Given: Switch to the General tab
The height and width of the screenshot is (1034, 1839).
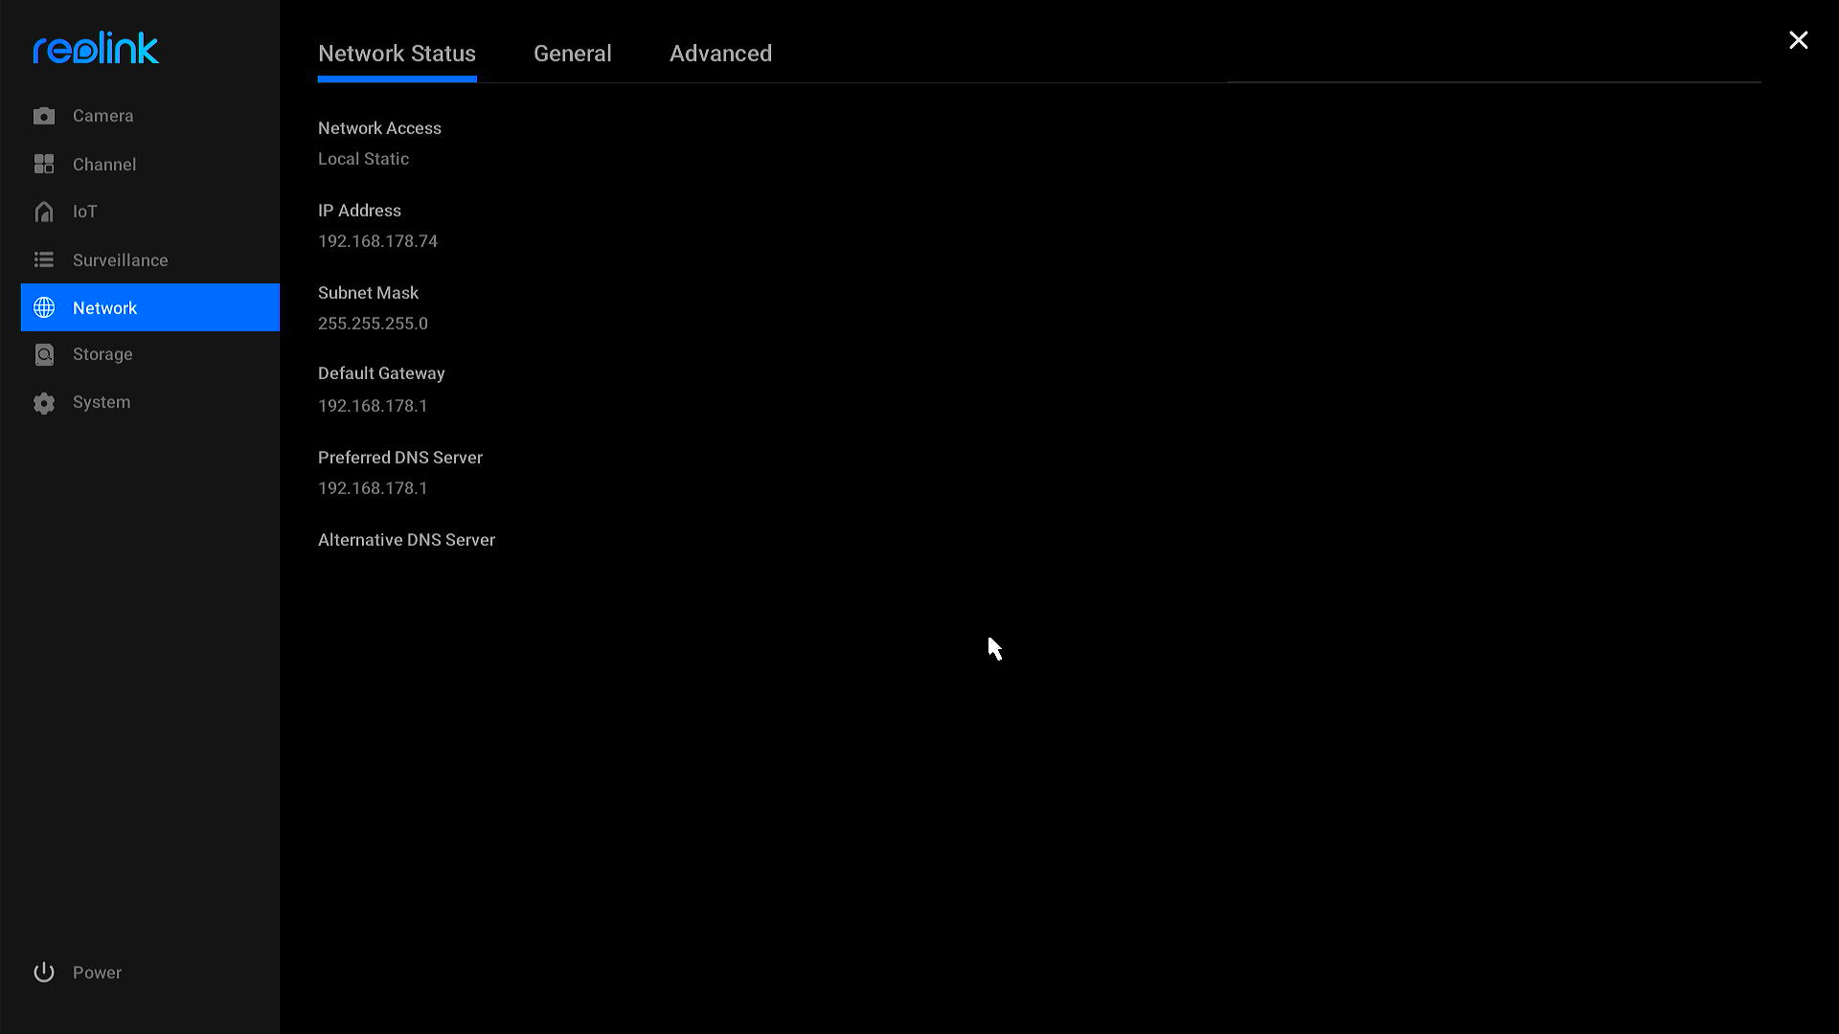Looking at the screenshot, I should click(572, 53).
